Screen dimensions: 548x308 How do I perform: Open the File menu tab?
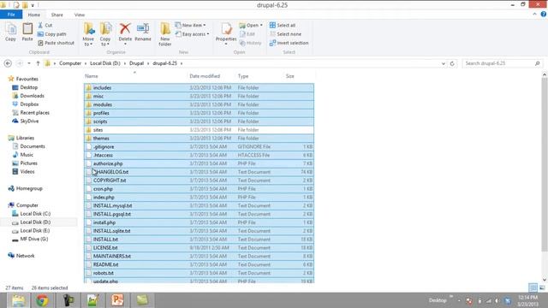click(11, 15)
